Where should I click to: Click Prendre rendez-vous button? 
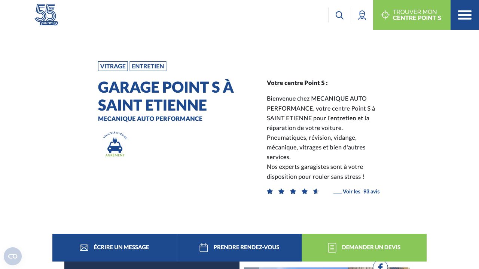point(239,248)
